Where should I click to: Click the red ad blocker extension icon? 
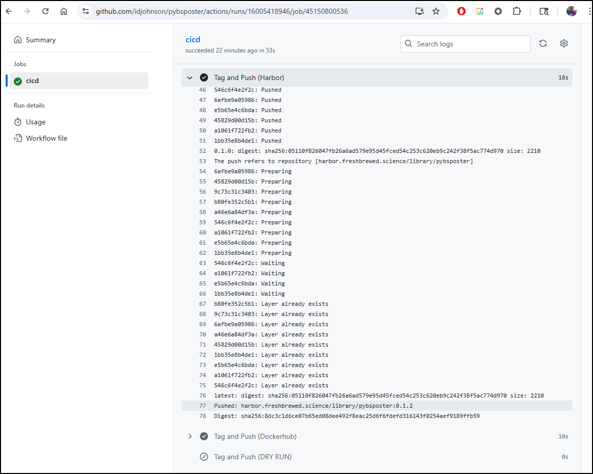pyautogui.click(x=461, y=11)
